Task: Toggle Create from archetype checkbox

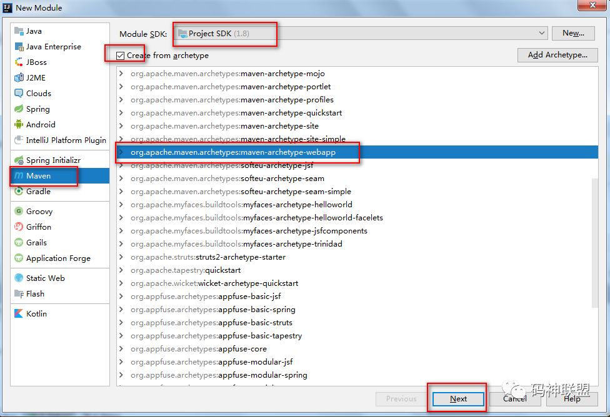Action: pos(120,56)
